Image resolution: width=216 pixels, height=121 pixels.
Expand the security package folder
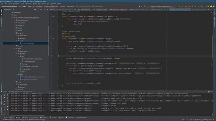tap(14, 46)
